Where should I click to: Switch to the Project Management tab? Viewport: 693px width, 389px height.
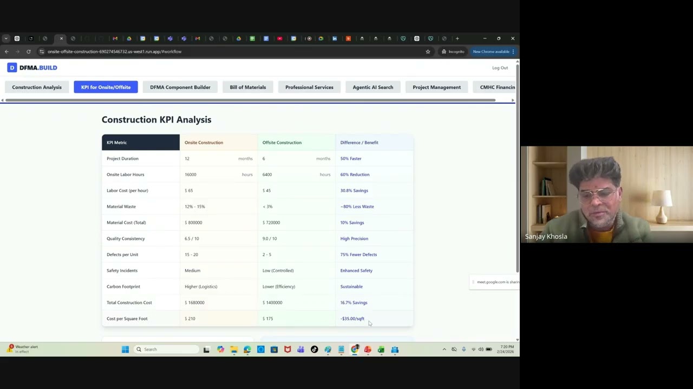437,87
